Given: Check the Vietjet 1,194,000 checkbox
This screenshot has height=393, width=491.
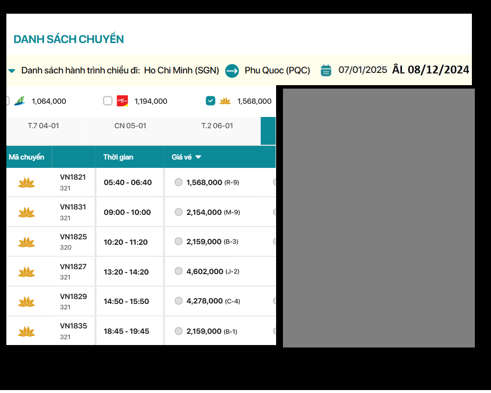Looking at the screenshot, I should pos(108,101).
